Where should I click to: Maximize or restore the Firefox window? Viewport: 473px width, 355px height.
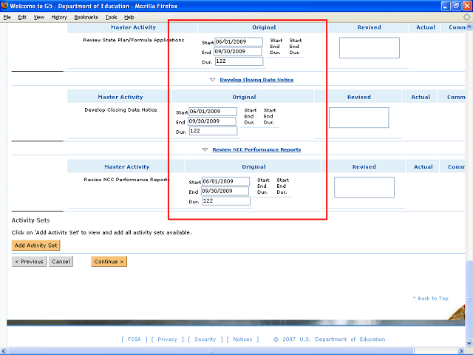pos(457,6)
